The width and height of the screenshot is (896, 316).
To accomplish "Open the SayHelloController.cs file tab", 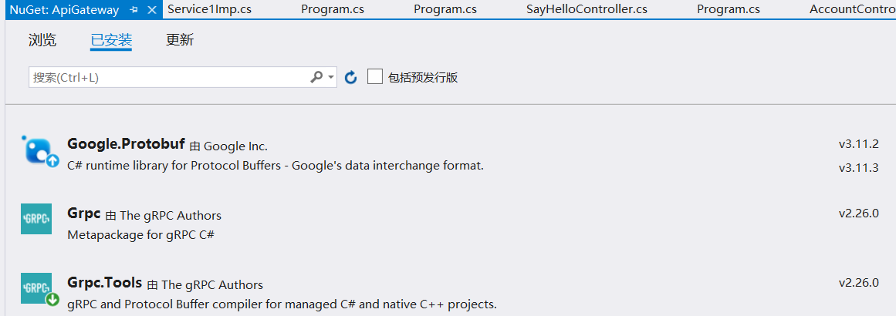I will (x=587, y=9).
